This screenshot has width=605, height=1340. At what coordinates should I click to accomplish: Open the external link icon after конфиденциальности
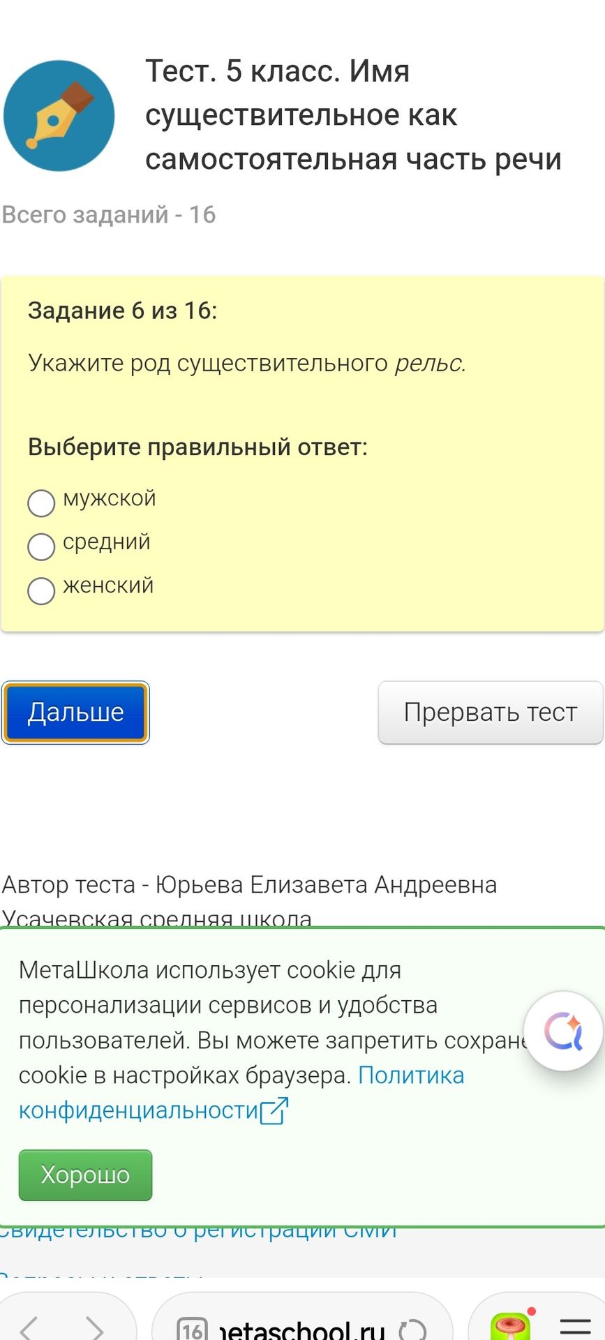tap(274, 1110)
